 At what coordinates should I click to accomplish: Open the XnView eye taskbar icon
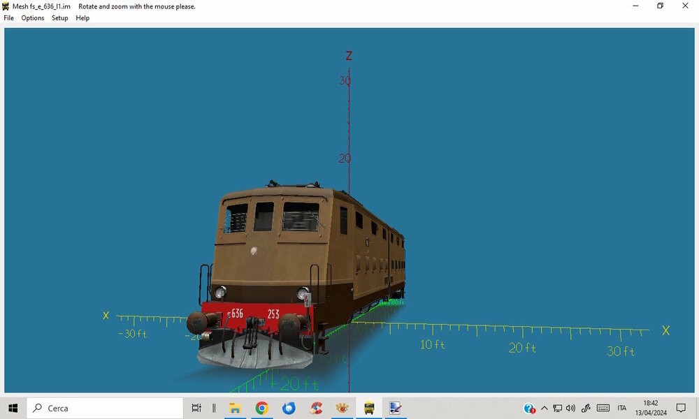tap(343, 408)
